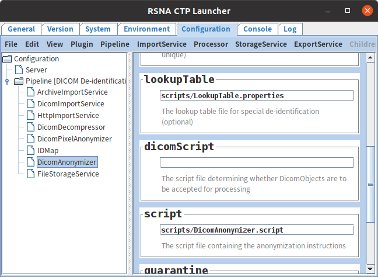The width and height of the screenshot is (378, 277).
Task: Select DicomImportService in the tree
Action: [71, 104]
